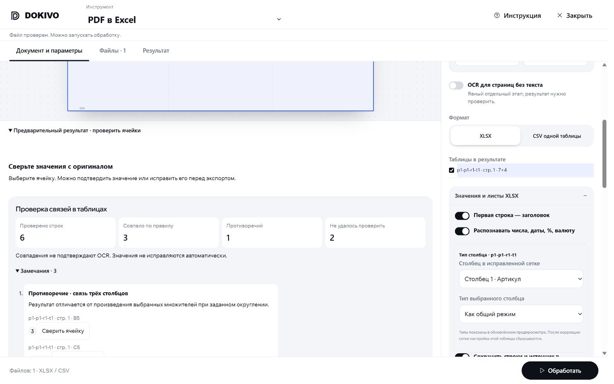Screen dimensions: 614x384
Task: Click the DOKIVO logo icon
Action: pyautogui.click(x=15, y=16)
